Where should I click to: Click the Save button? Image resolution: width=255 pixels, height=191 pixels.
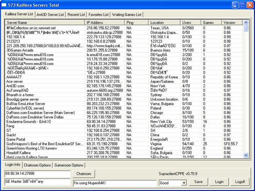(x=198, y=182)
